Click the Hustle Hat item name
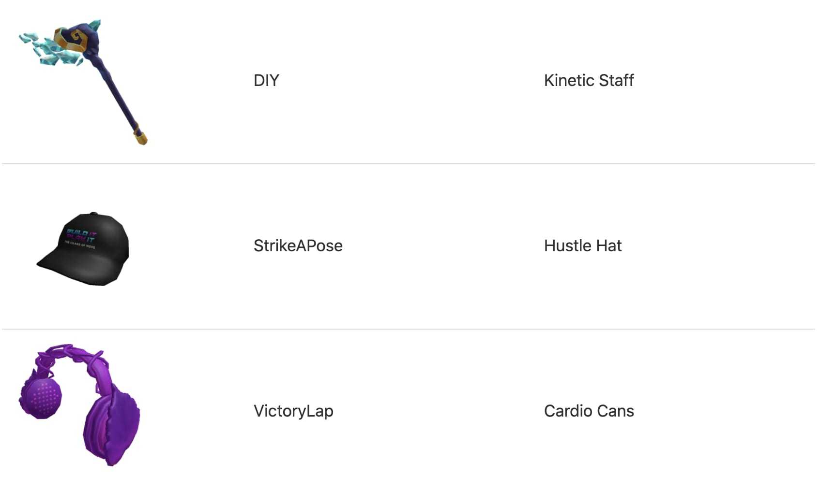 pos(583,245)
